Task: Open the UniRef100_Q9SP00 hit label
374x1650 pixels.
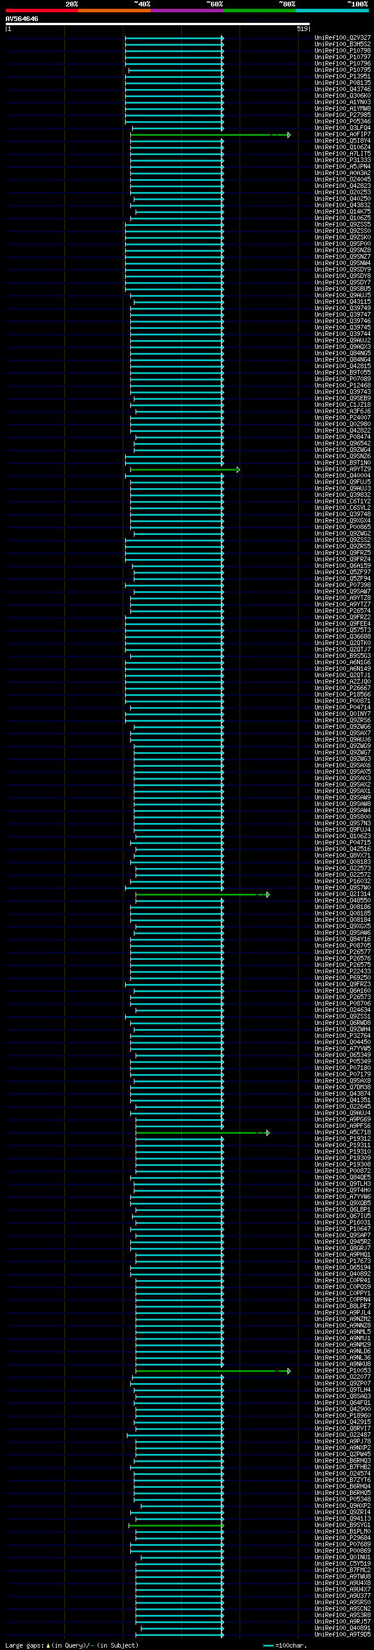Action: (342, 243)
